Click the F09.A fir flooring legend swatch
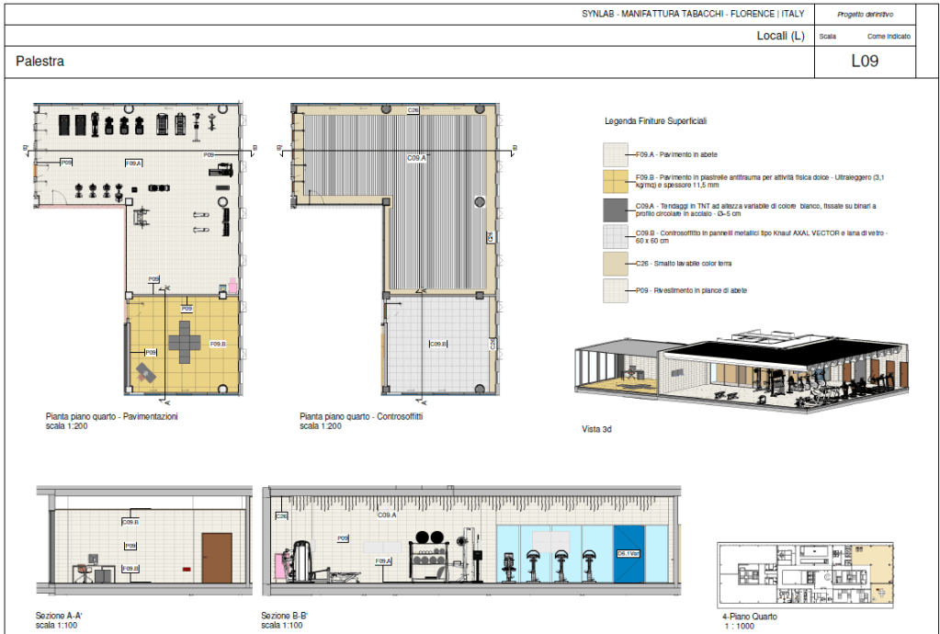The height and width of the screenshot is (634, 940). [615, 154]
